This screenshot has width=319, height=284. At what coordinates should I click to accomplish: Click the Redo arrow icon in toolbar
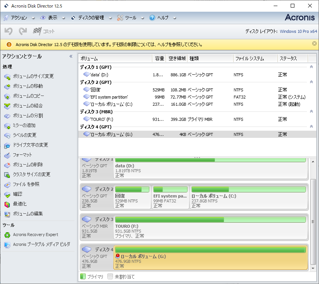(x=23, y=31)
